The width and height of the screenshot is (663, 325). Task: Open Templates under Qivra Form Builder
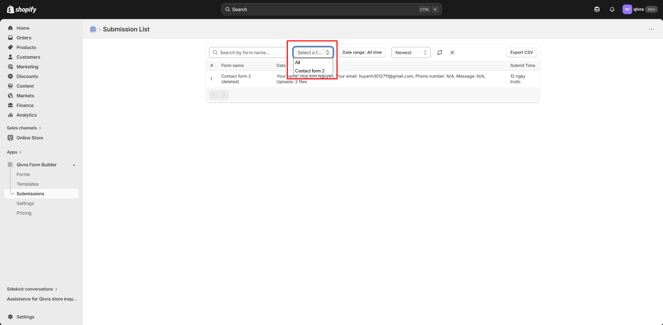tap(28, 184)
